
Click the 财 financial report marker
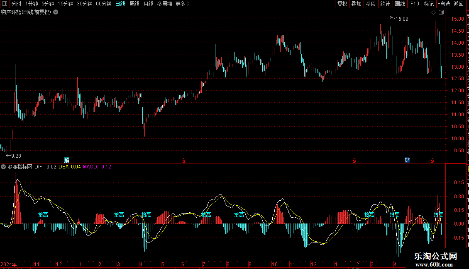(x=407, y=160)
